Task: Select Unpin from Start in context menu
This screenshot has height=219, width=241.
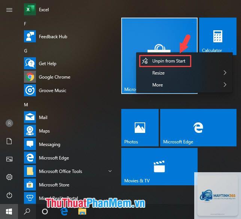Action: [x=165, y=61]
